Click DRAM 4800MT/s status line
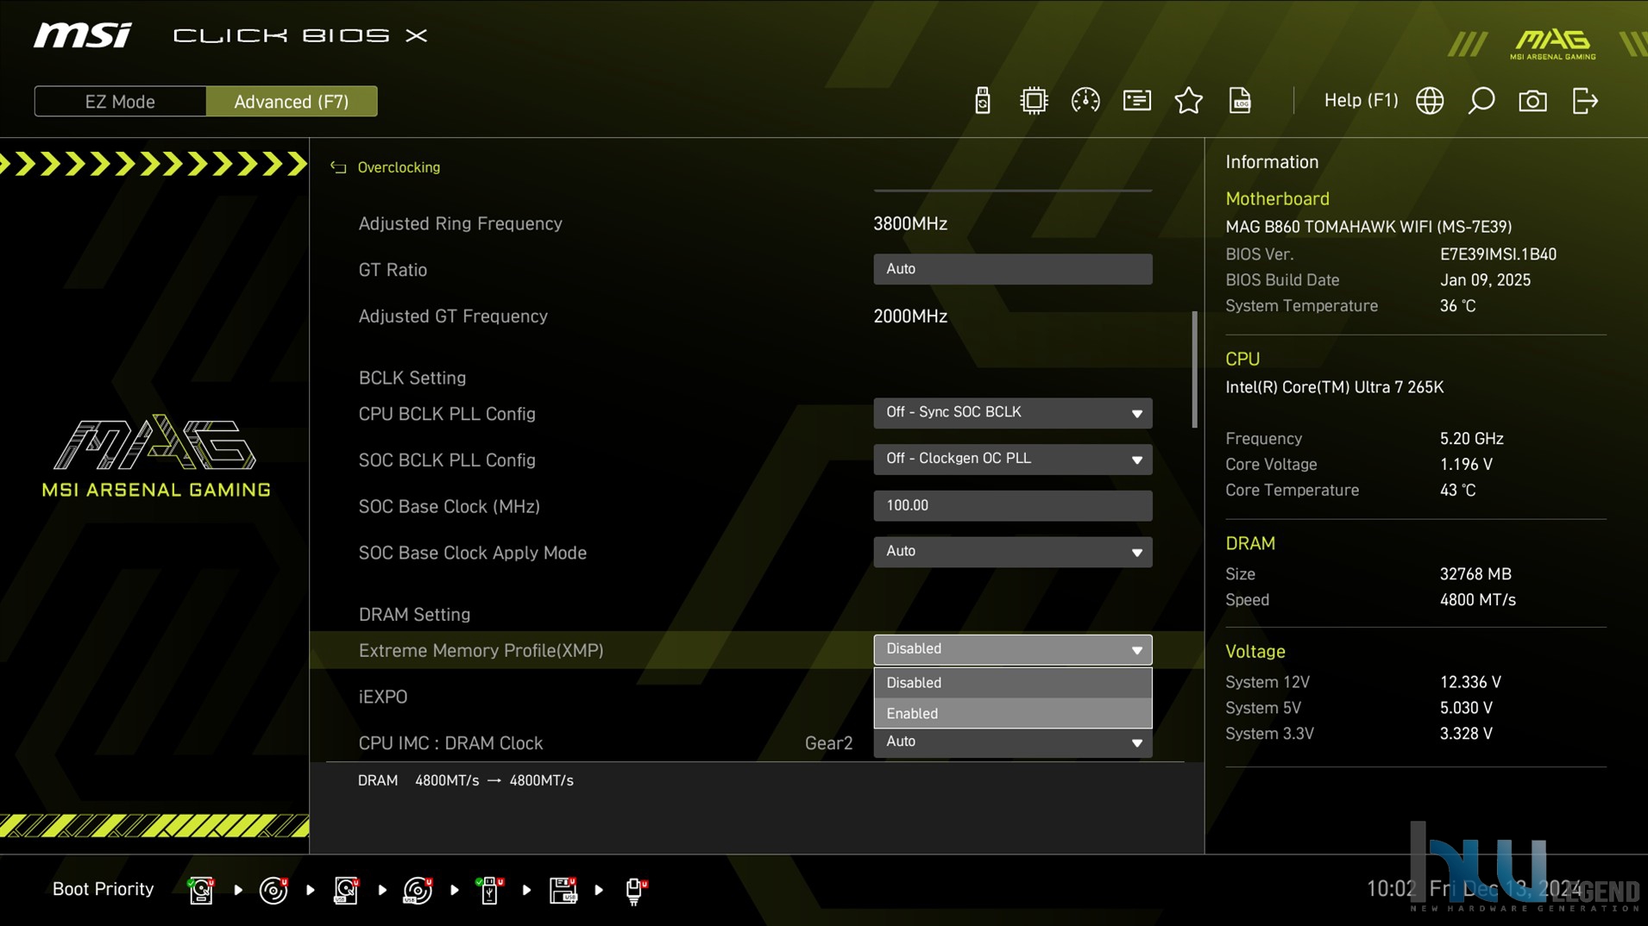Image resolution: width=1648 pixels, height=926 pixels. point(466,780)
